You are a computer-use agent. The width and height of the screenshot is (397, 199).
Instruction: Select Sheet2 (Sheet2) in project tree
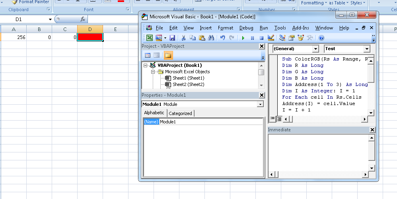pos(189,84)
